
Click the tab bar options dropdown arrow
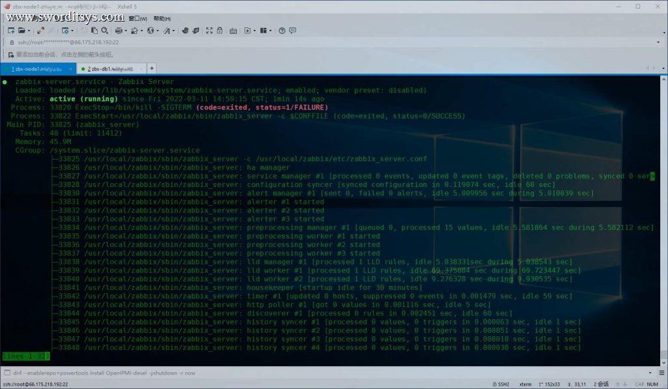tap(663, 68)
